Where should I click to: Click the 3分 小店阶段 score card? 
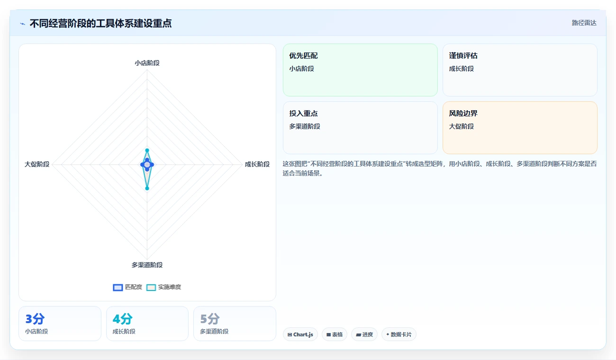(60, 324)
